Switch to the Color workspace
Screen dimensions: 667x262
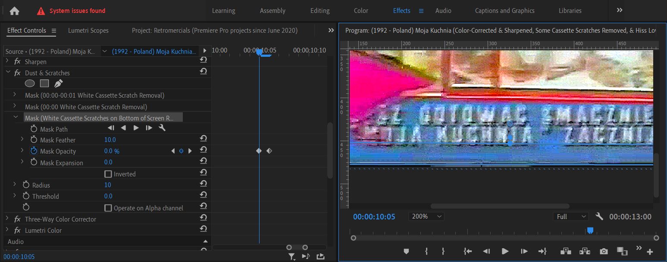point(361,11)
